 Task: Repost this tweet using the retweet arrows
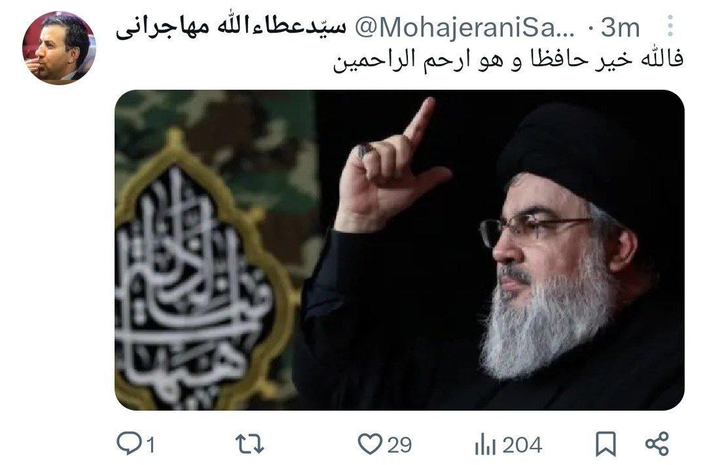pos(250,444)
